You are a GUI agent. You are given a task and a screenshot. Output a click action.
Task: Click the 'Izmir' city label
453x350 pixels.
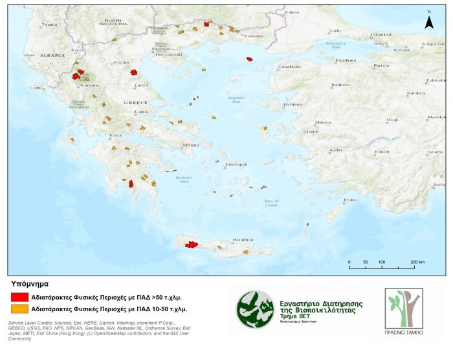click(x=313, y=131)
